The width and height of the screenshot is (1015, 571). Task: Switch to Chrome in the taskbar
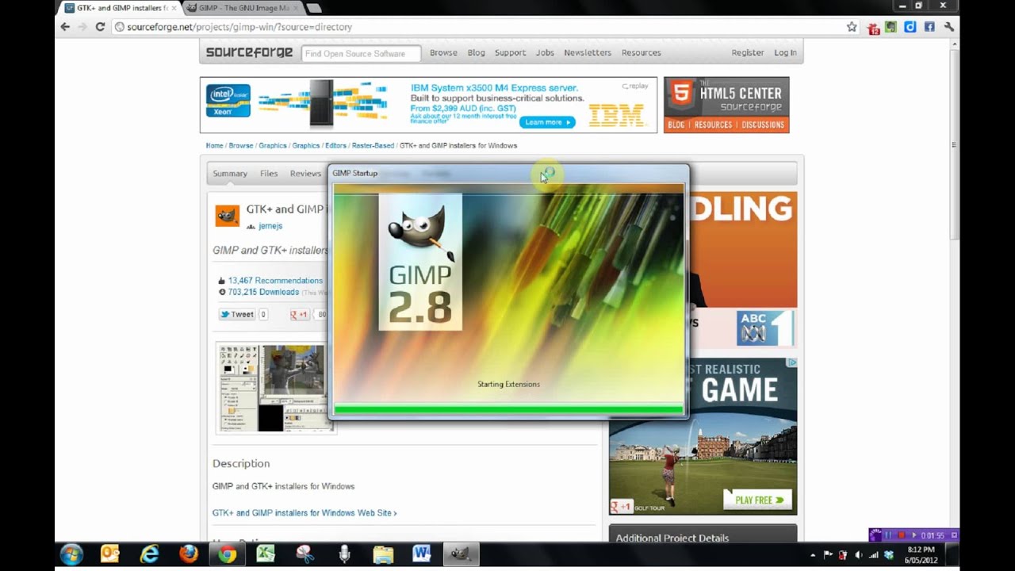227,554
